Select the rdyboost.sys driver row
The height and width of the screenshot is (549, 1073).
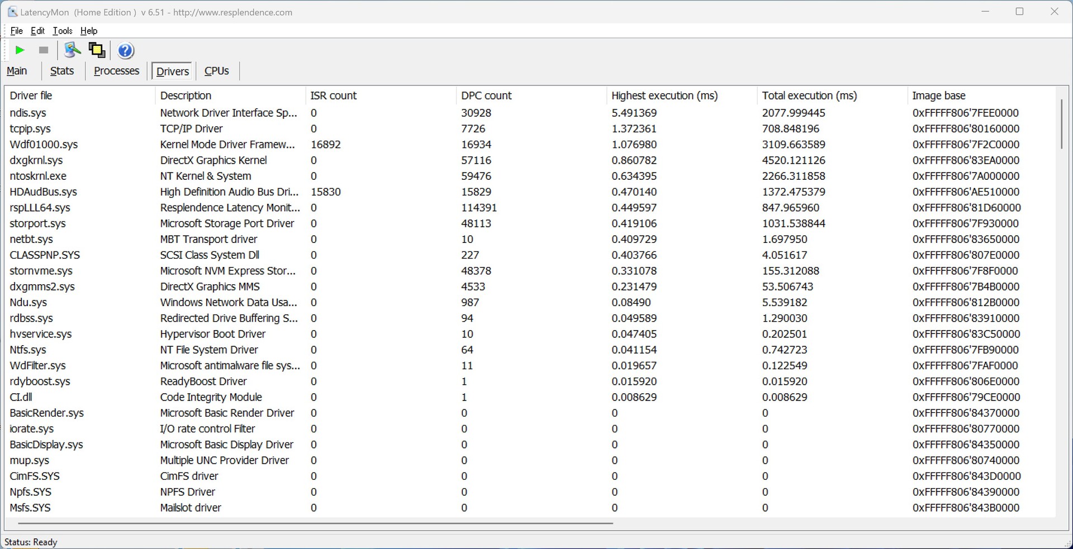click(x=530, y=381)
